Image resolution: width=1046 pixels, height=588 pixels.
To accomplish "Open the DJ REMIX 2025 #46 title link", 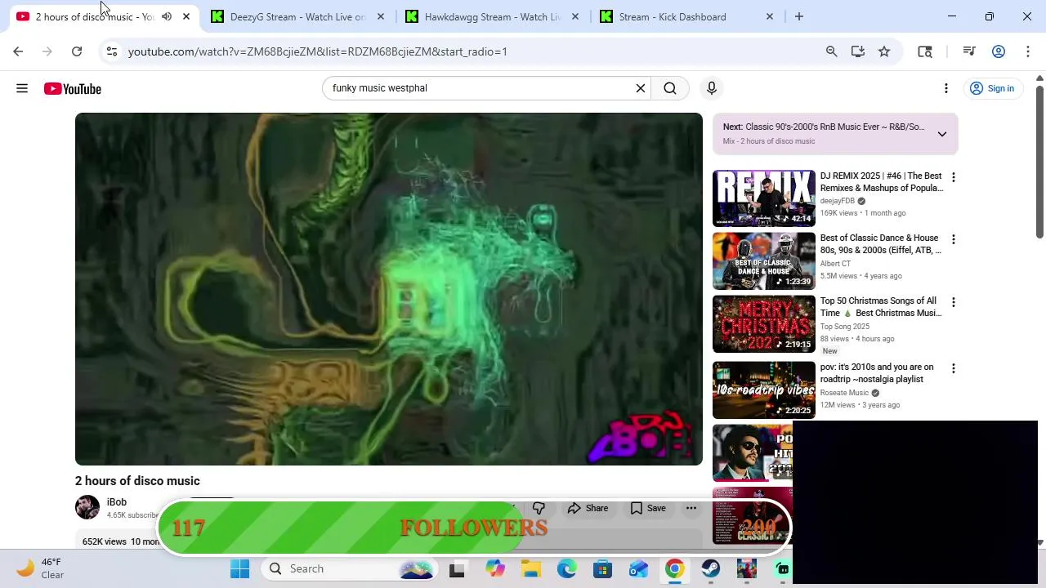I will tap(881, 182).
